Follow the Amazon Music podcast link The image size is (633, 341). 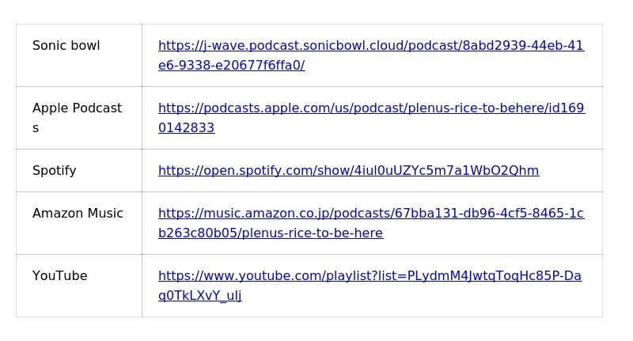(x=370, y=214)
